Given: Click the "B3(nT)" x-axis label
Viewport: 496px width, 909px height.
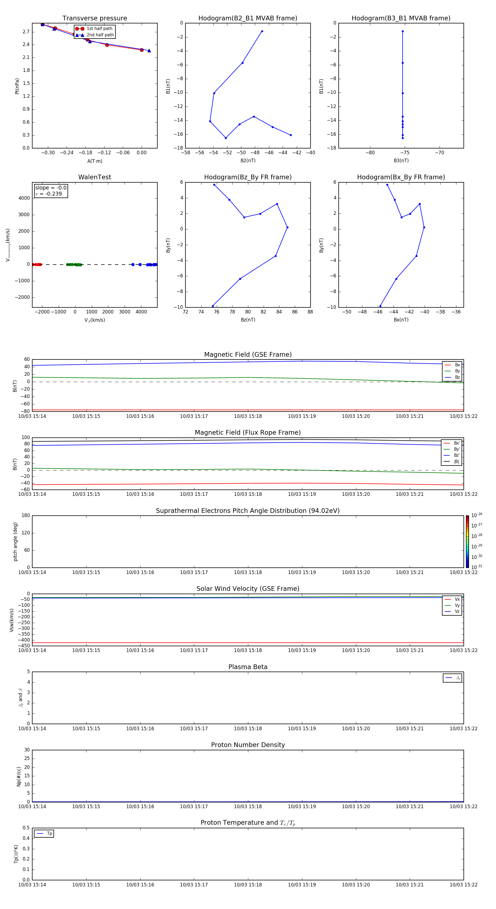Looking at the screenshot, I should pyautogui.click(x=401, y=161).
